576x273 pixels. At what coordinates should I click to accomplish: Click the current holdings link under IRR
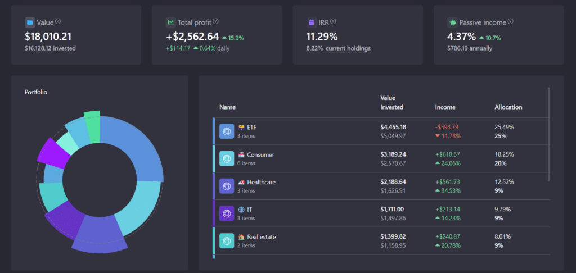348,48
